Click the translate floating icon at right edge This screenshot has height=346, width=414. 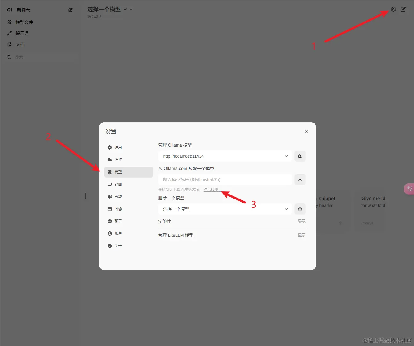(409, 189)
